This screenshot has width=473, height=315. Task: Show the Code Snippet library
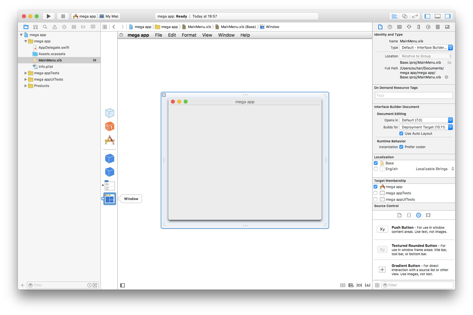tap(409, 215)
